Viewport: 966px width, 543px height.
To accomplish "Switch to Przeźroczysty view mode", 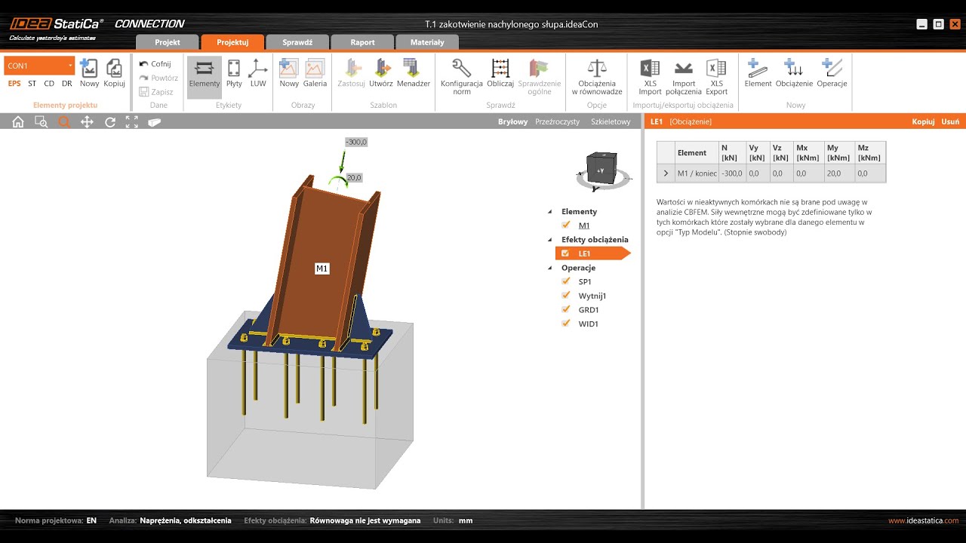I will [x=558, y=121].
